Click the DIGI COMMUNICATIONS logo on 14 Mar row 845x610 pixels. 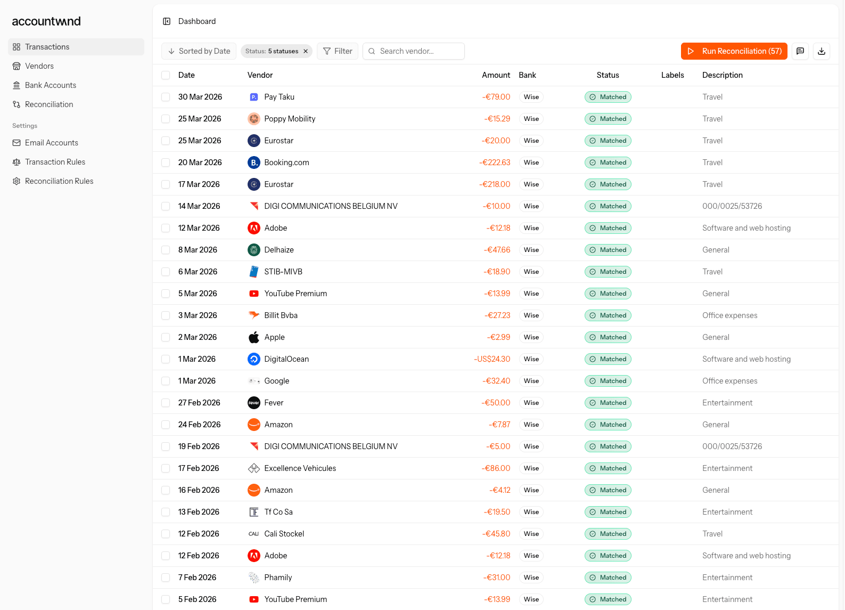254,206
